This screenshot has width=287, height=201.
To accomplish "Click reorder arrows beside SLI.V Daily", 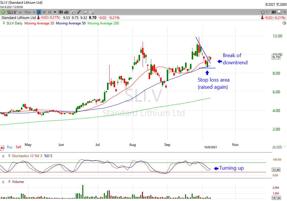I will [4, 23].
